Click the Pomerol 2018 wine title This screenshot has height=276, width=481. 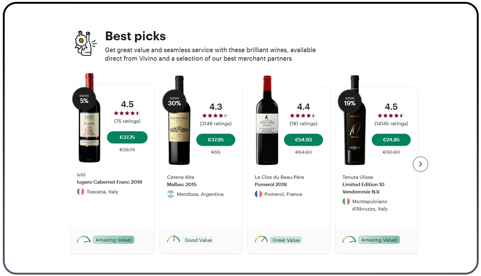(271, 184)
